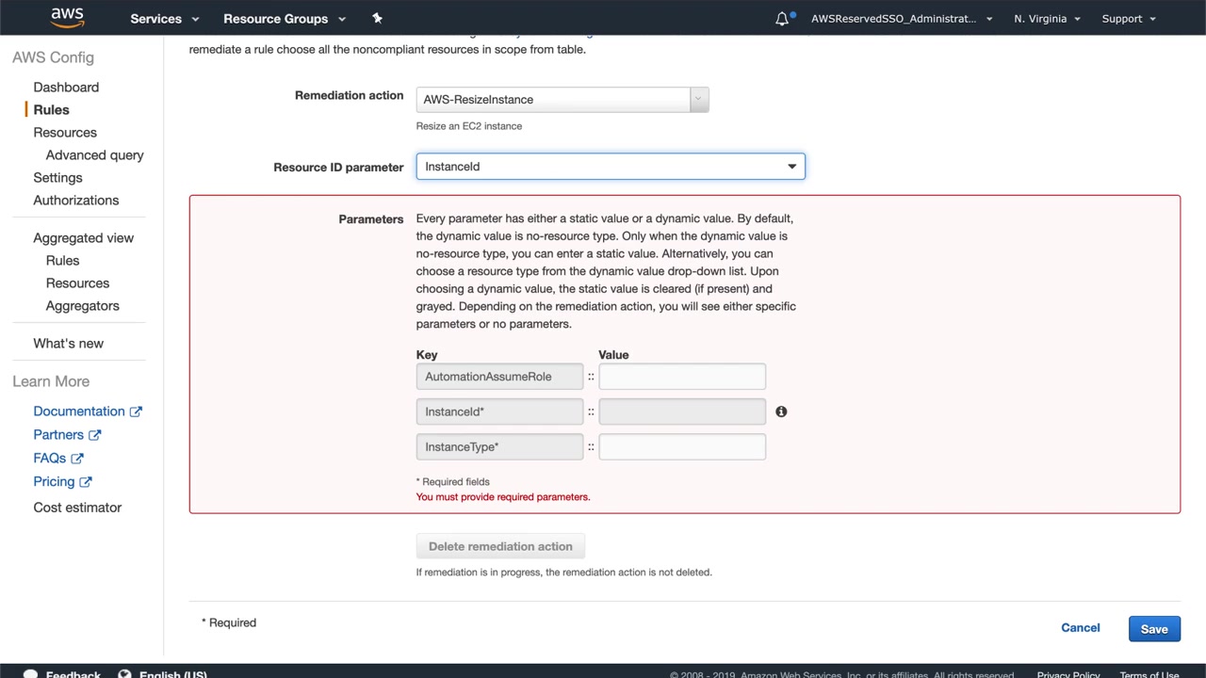Viewport: 1206px width, 678px height.
Task: Click the FAQs external link icon
Action: pyautogui.click(x=77, y=459)
